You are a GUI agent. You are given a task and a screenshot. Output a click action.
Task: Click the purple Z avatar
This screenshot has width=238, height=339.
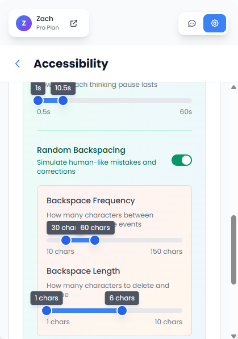click(24, 23)
